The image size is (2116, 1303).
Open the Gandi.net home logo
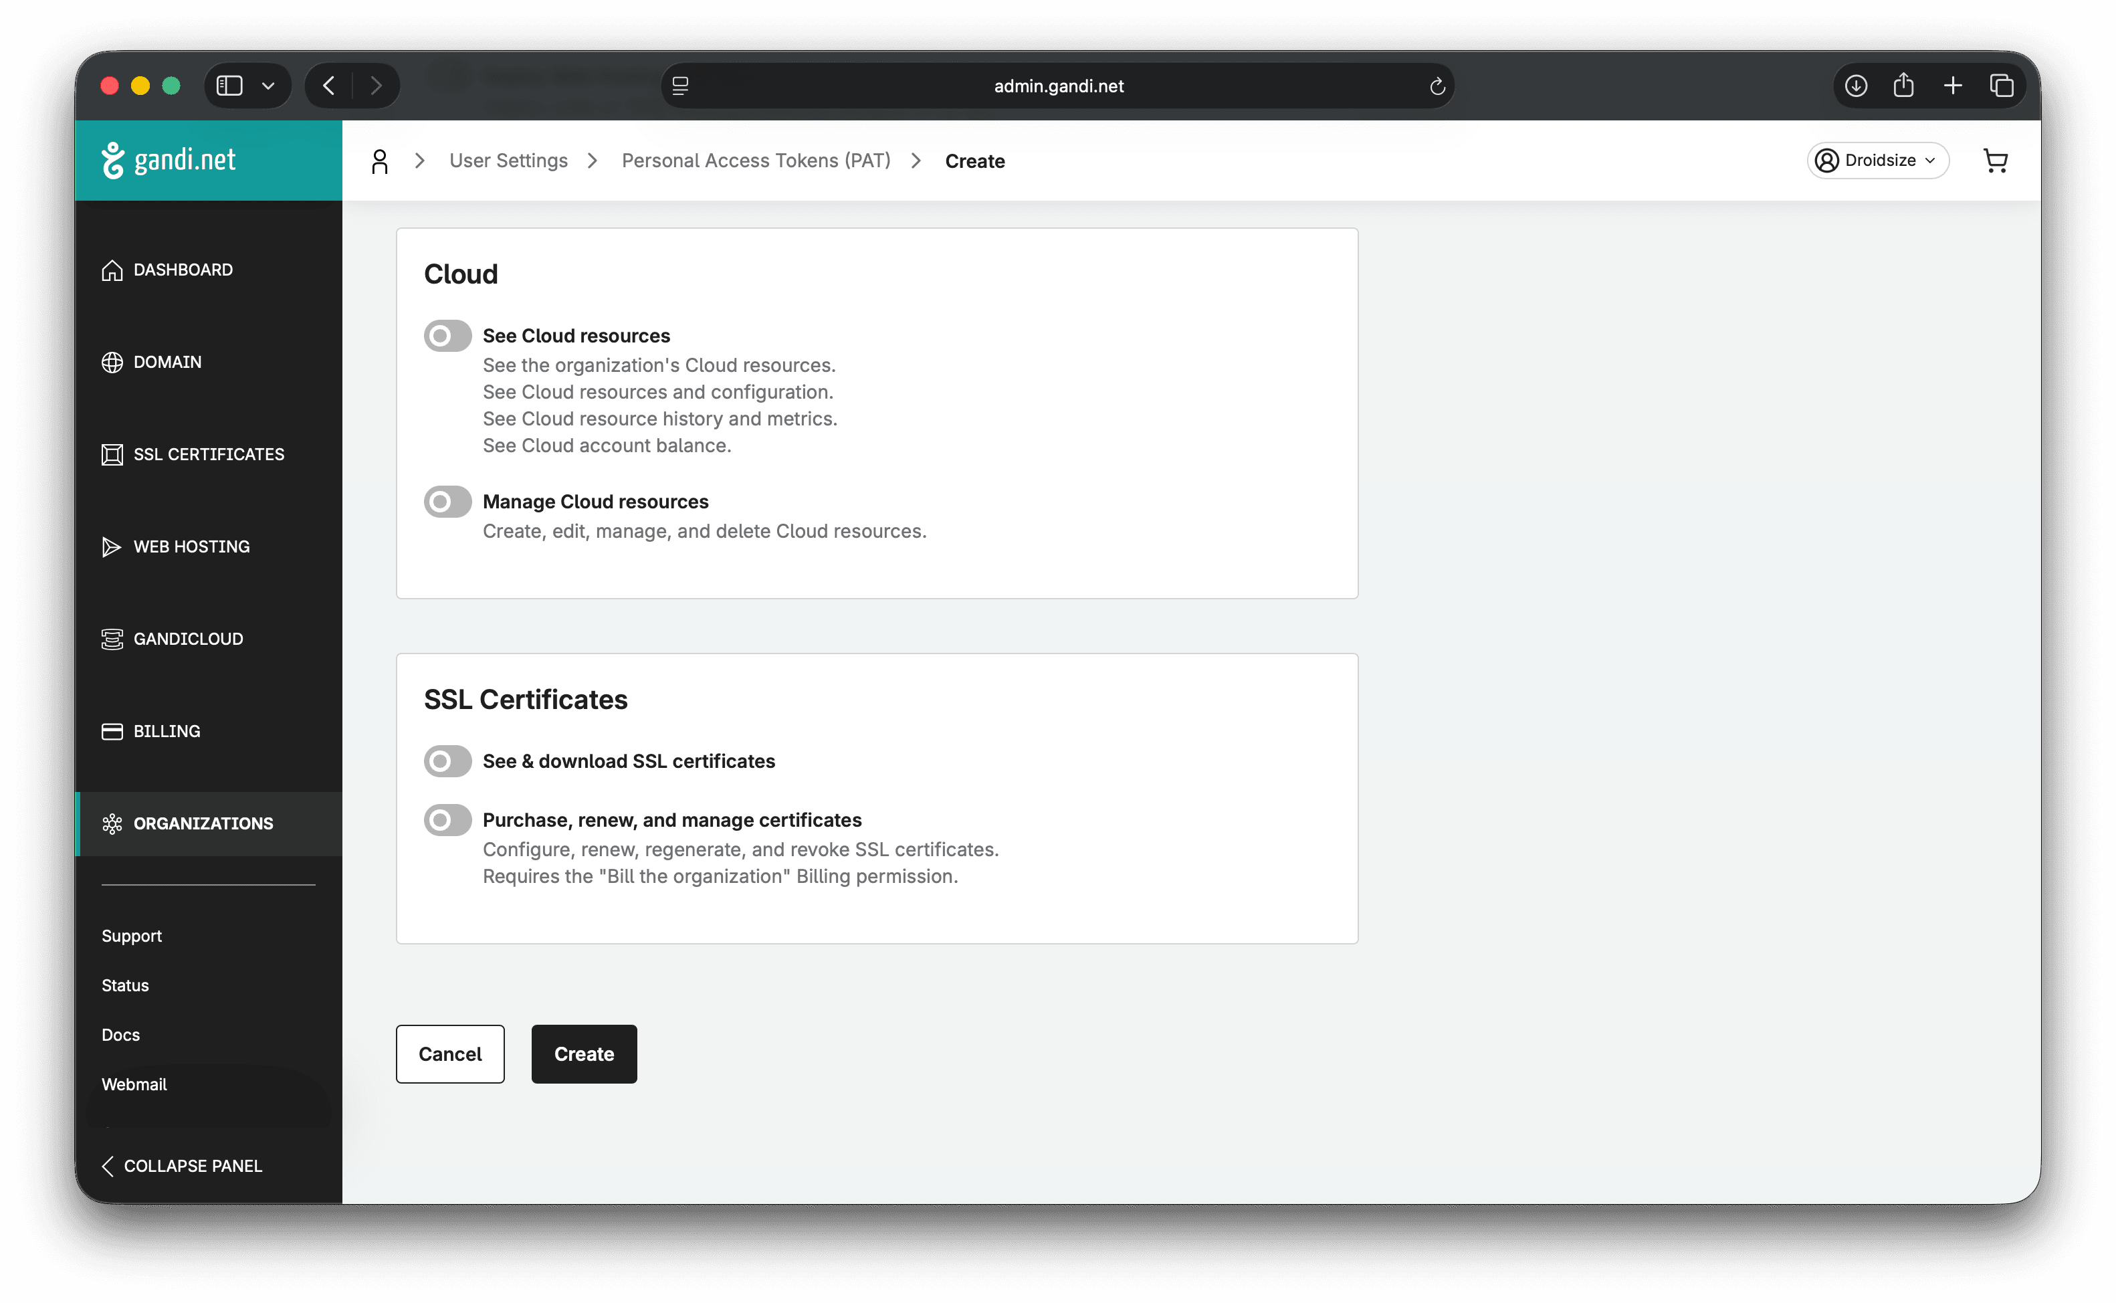[x=171, y=159]
